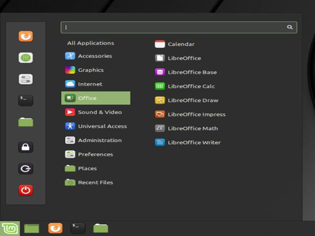
Task: Select the Sound & Video category
Action: point(96,112)
